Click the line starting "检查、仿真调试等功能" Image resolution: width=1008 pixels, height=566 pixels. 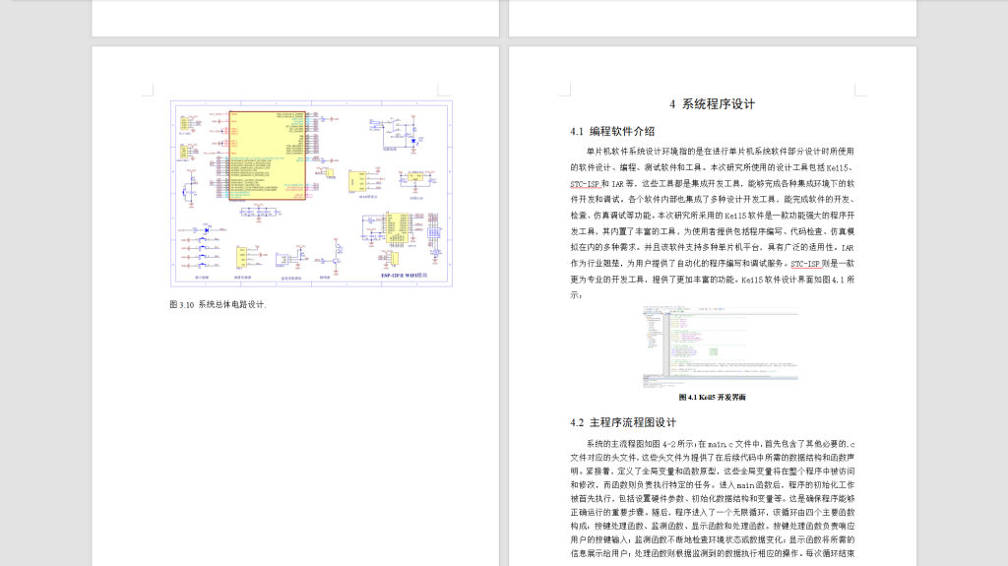pyautogui.click(x=713, y=216)
